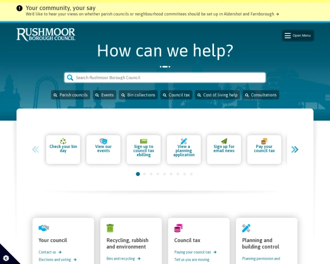Open the hamburger menu button
Viewport: 330px width, 264px height.
coord(298,36)
